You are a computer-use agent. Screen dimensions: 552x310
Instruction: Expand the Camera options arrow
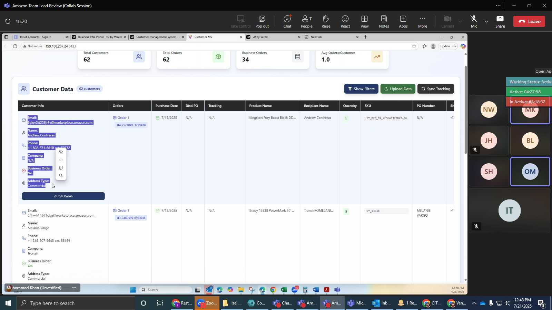(460, 21)
